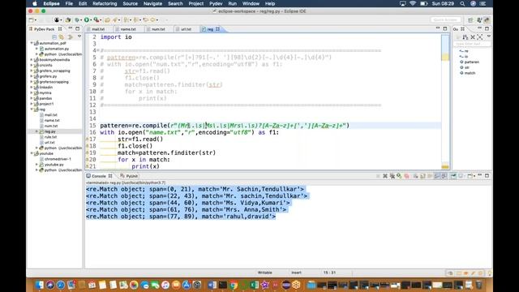Viewport: 519px width, 292px height.
Task: Open the Refactoring menu
Action: (105, 3)
